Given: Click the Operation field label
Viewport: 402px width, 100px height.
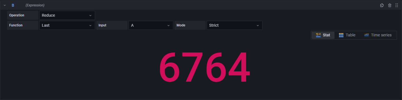Looking at the screenshot, I should tap(23, 15).
